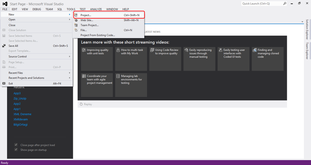
Task: Click the New Project icon in submenu
Action: click(x=76, y=15)
